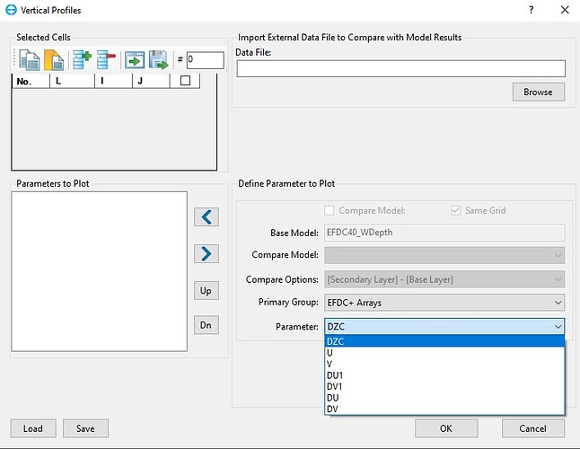The width and height of the screenshot is (580, 449).
Task: Click the OK button
Action: [x=446, y=428]
